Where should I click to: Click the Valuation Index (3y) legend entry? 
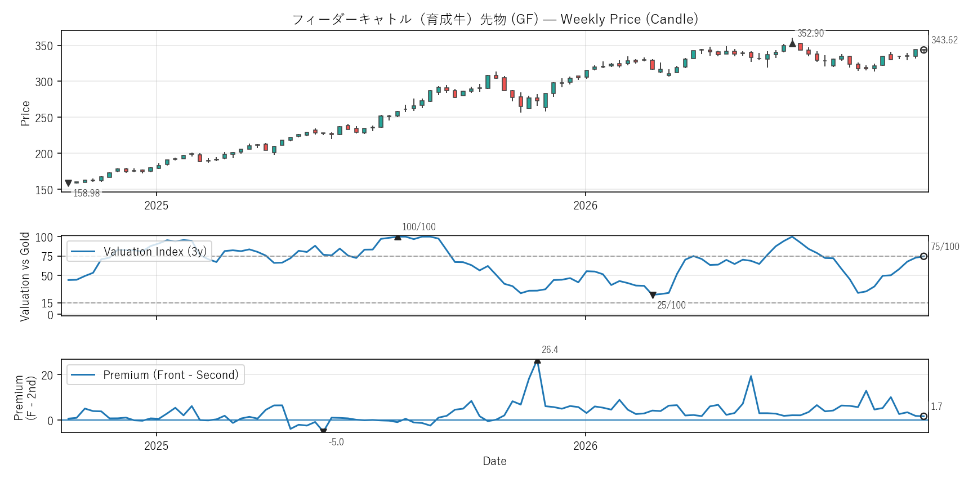139,252
